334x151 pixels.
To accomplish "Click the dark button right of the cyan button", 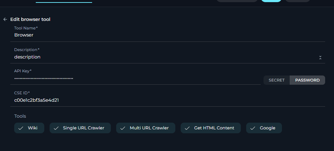I will click(x=298, y=1).
